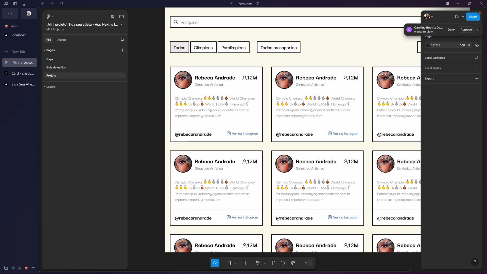The image size is (487, 274).
Task: Toggle Dev Mode in bottom toolbar
Action: [305, 263]
